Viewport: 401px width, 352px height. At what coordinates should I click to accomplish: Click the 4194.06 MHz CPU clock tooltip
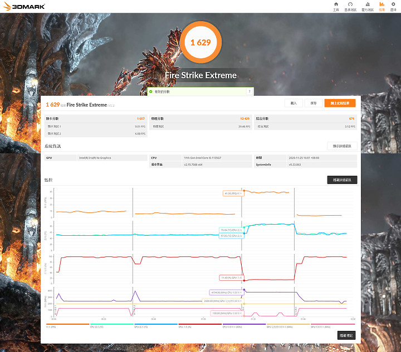(x=227, y=292)
